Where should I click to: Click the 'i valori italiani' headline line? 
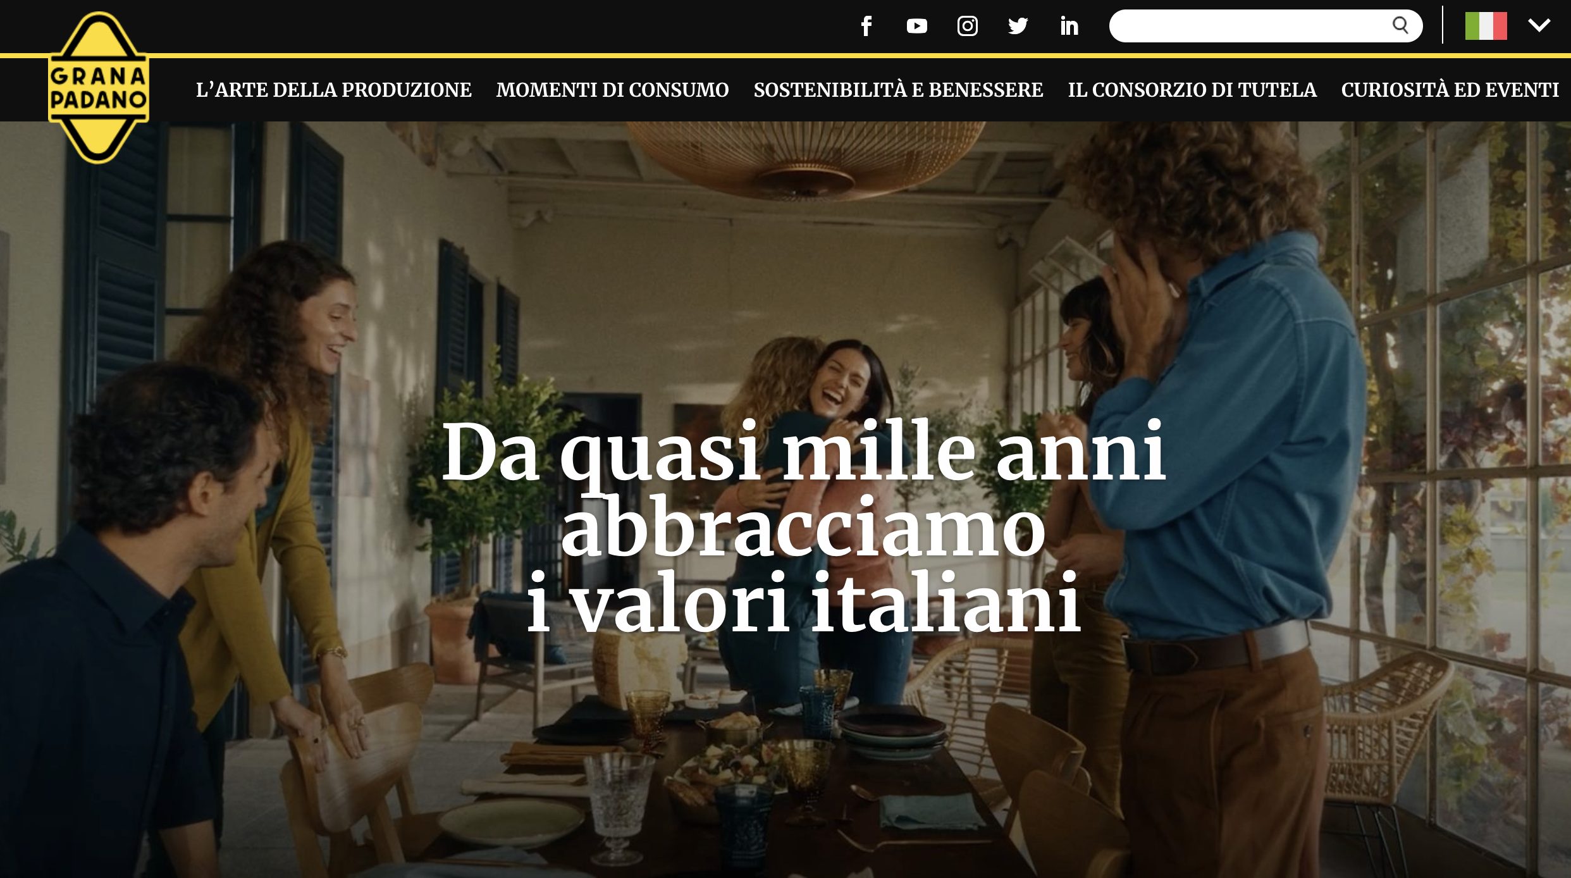[x=803, y=601]
